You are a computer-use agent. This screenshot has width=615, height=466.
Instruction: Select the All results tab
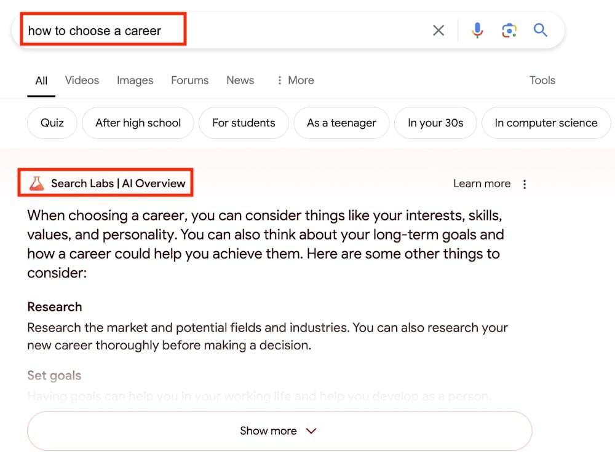pos(41,80)
